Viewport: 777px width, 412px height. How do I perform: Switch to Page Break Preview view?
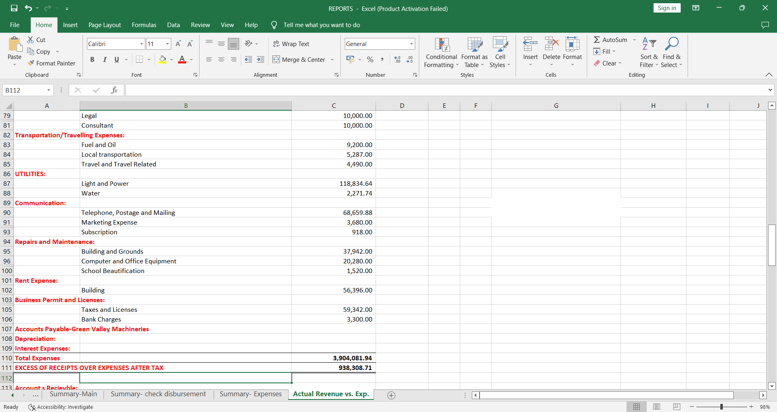[x=677, y=407]
